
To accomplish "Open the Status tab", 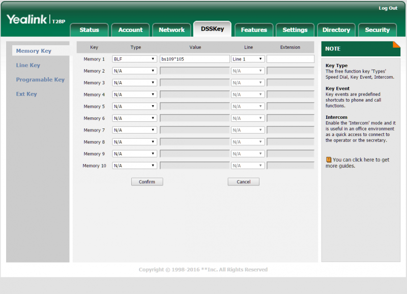I will (90, 30).
